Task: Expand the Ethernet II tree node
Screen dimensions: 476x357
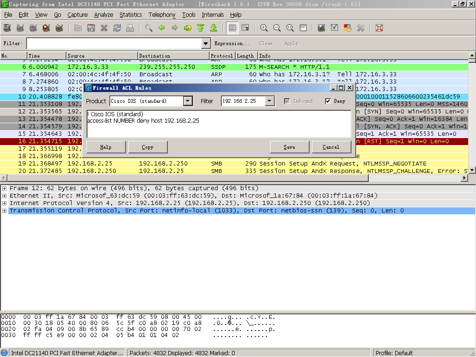Action: pos(5,196)
